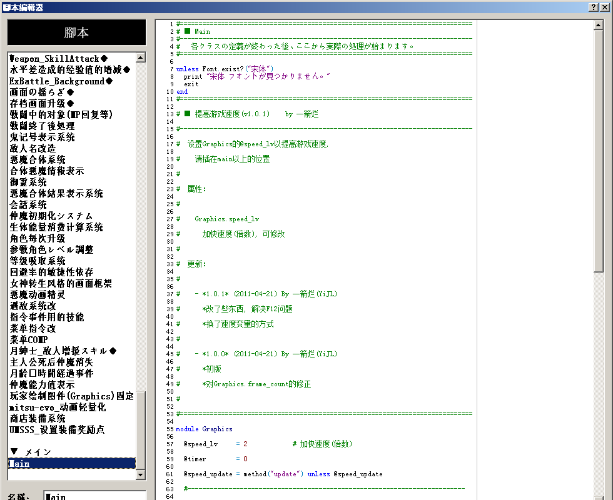Select 主人公死后仲魔消失 script

click(72, 362)
